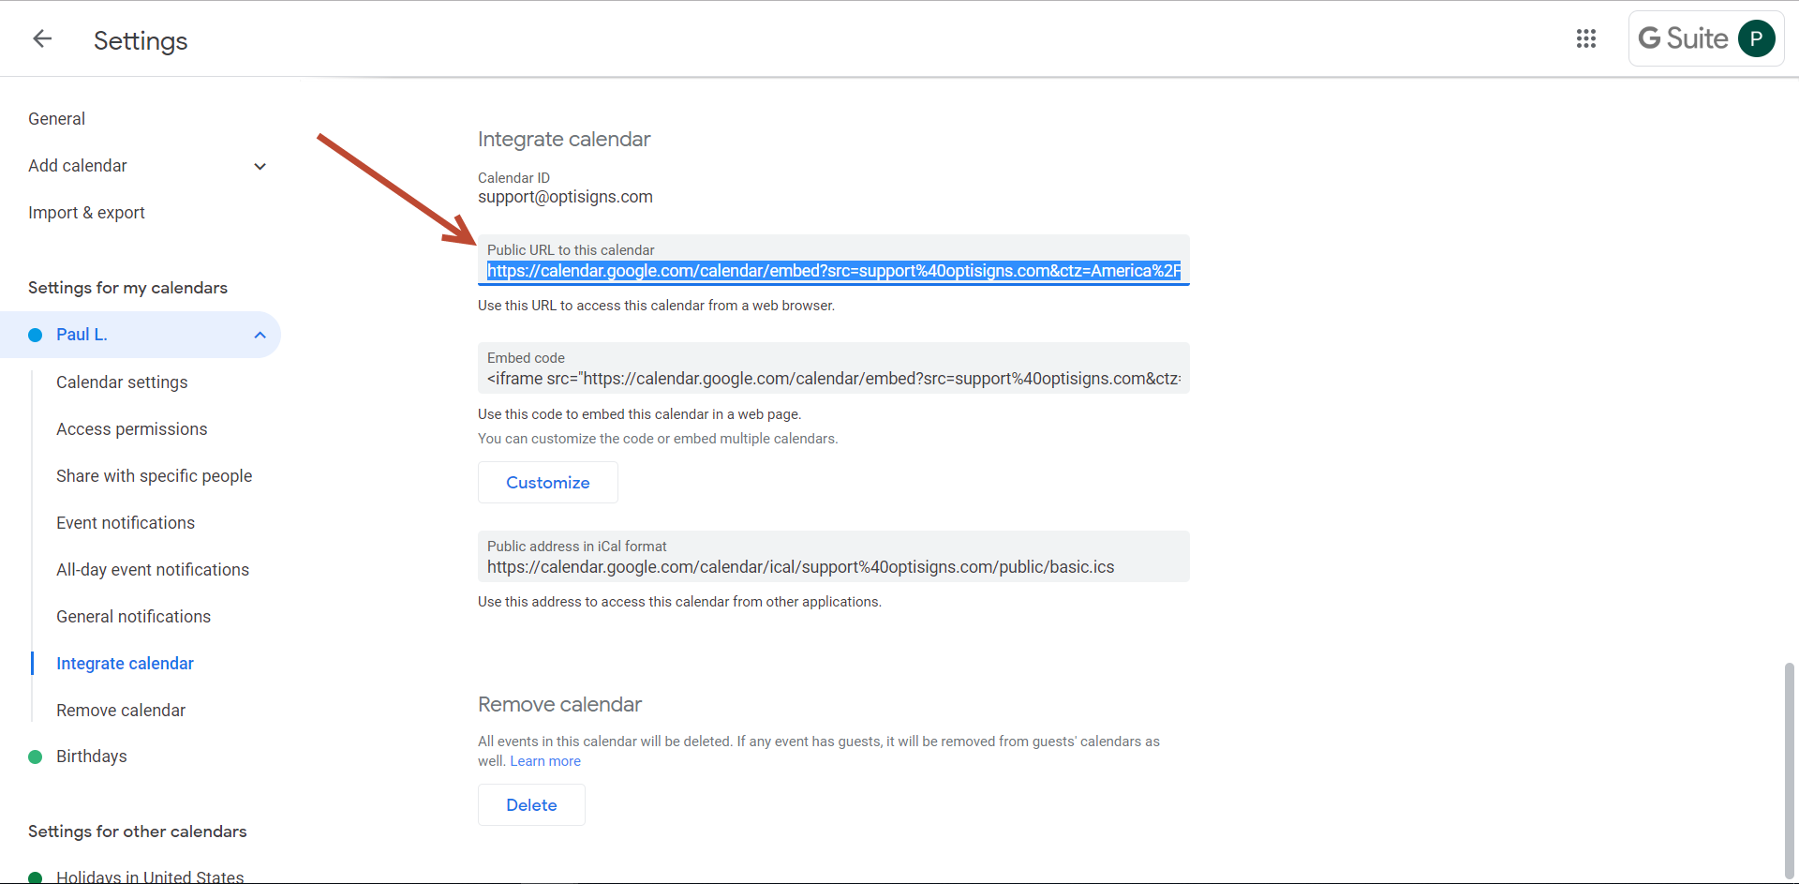
Task: Open Import & export settings
Action: [86, 213]
